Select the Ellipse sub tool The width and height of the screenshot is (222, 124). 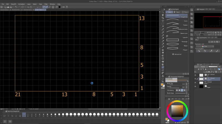click(176, 45)
